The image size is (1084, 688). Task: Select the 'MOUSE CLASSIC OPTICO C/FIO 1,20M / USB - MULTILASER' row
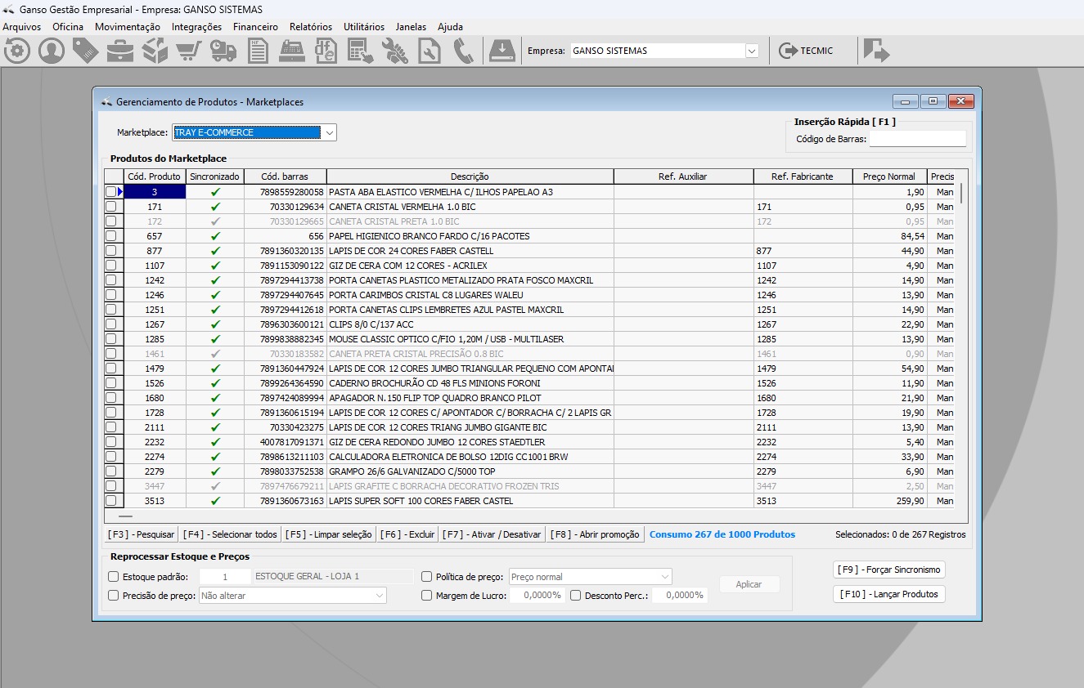[529, 339]
